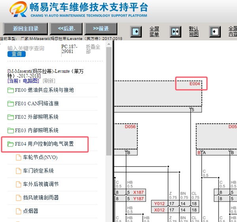
Task: Expand the FE01 CAN网络连接 folder
Action: [37, 104]
